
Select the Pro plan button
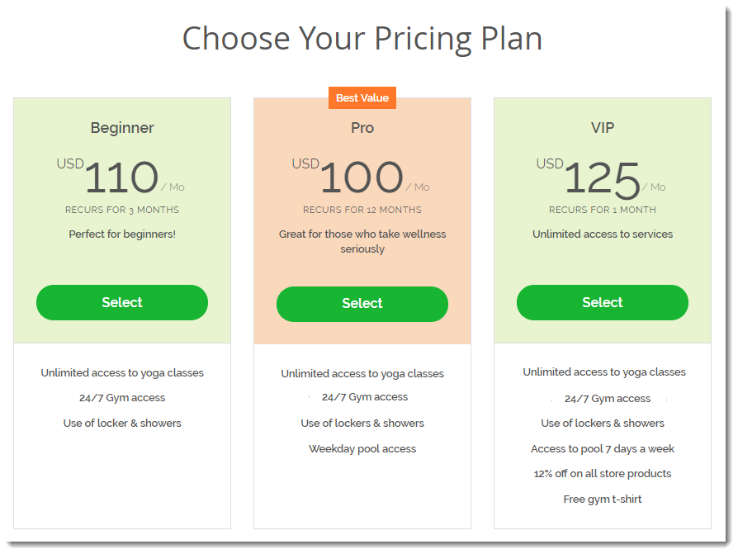(362, 304)
